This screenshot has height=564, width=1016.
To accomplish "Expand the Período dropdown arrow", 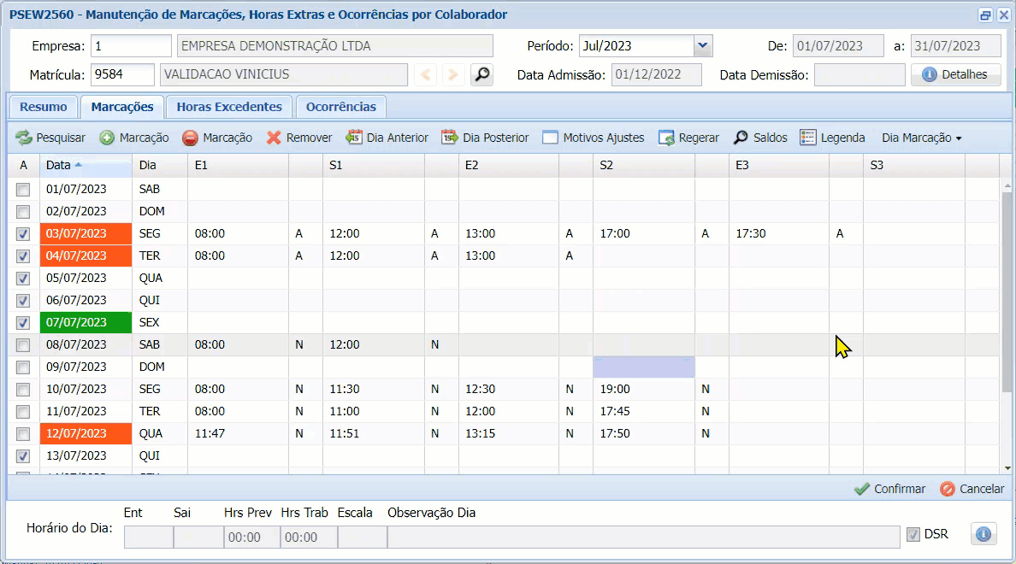I will (x=703, y=46).
